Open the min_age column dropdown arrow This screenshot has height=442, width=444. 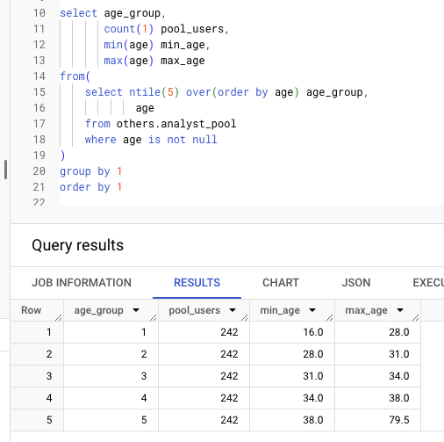[312, 310]
